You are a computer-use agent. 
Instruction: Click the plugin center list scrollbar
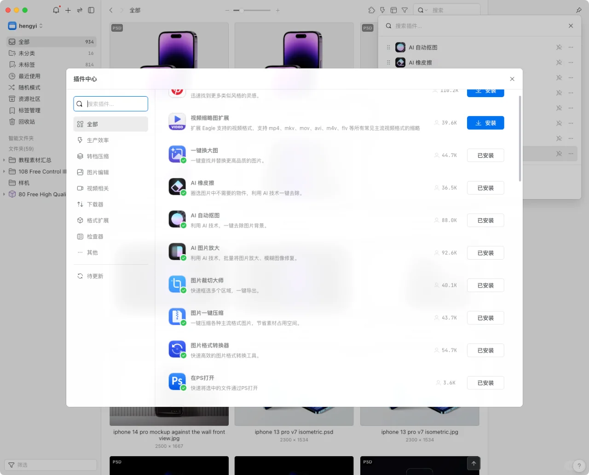(x=520, y=139)
